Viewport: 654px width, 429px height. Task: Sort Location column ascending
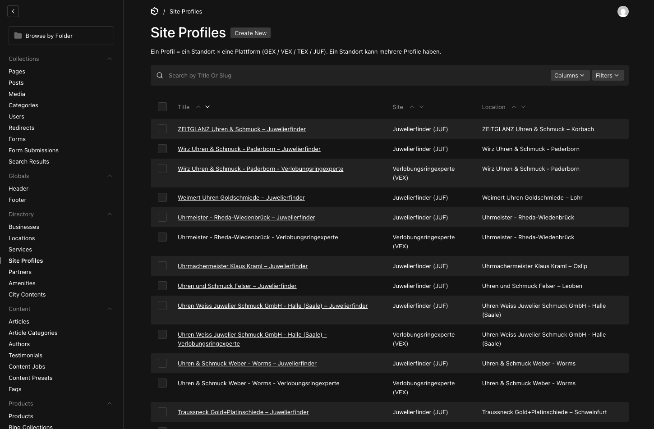514,107
